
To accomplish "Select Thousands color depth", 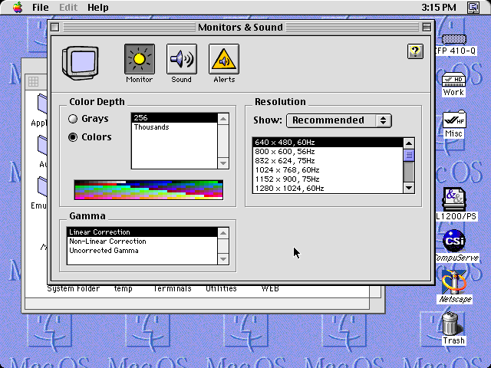I will (152, 127).
